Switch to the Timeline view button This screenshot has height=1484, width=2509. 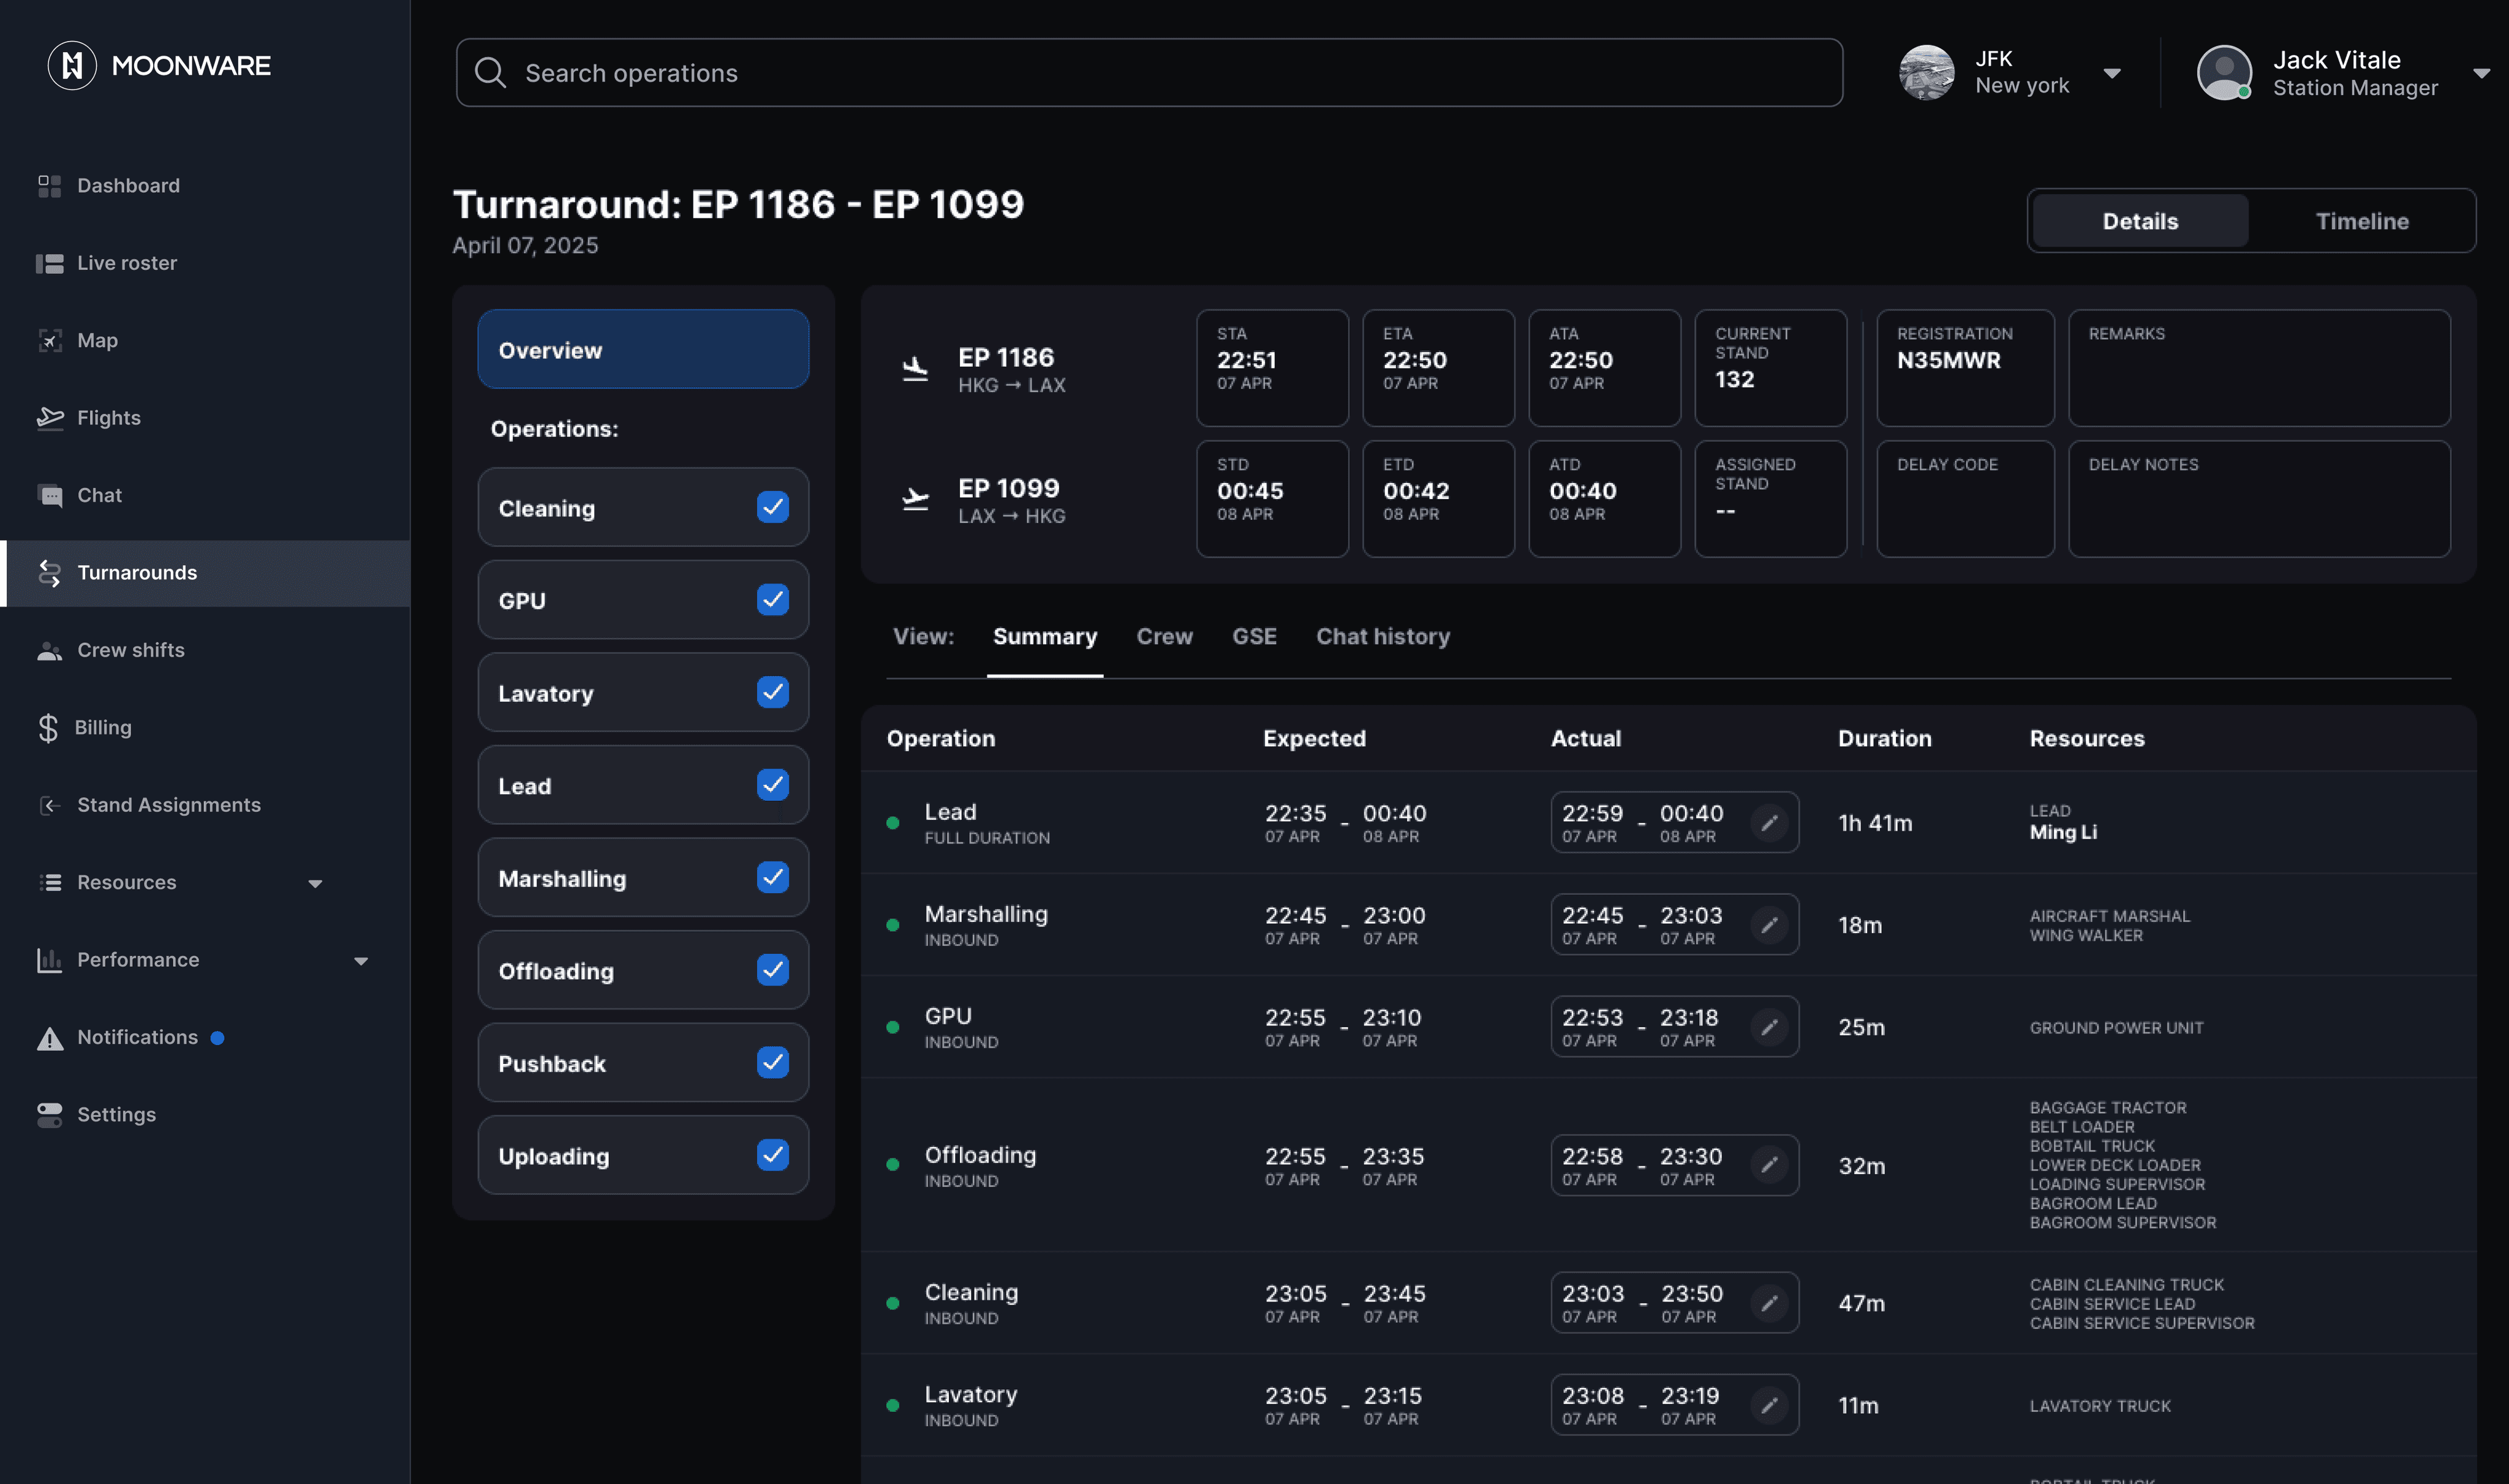[2361, 221]
